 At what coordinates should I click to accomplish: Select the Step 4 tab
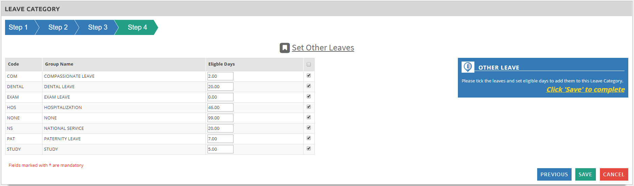point(137,27)
